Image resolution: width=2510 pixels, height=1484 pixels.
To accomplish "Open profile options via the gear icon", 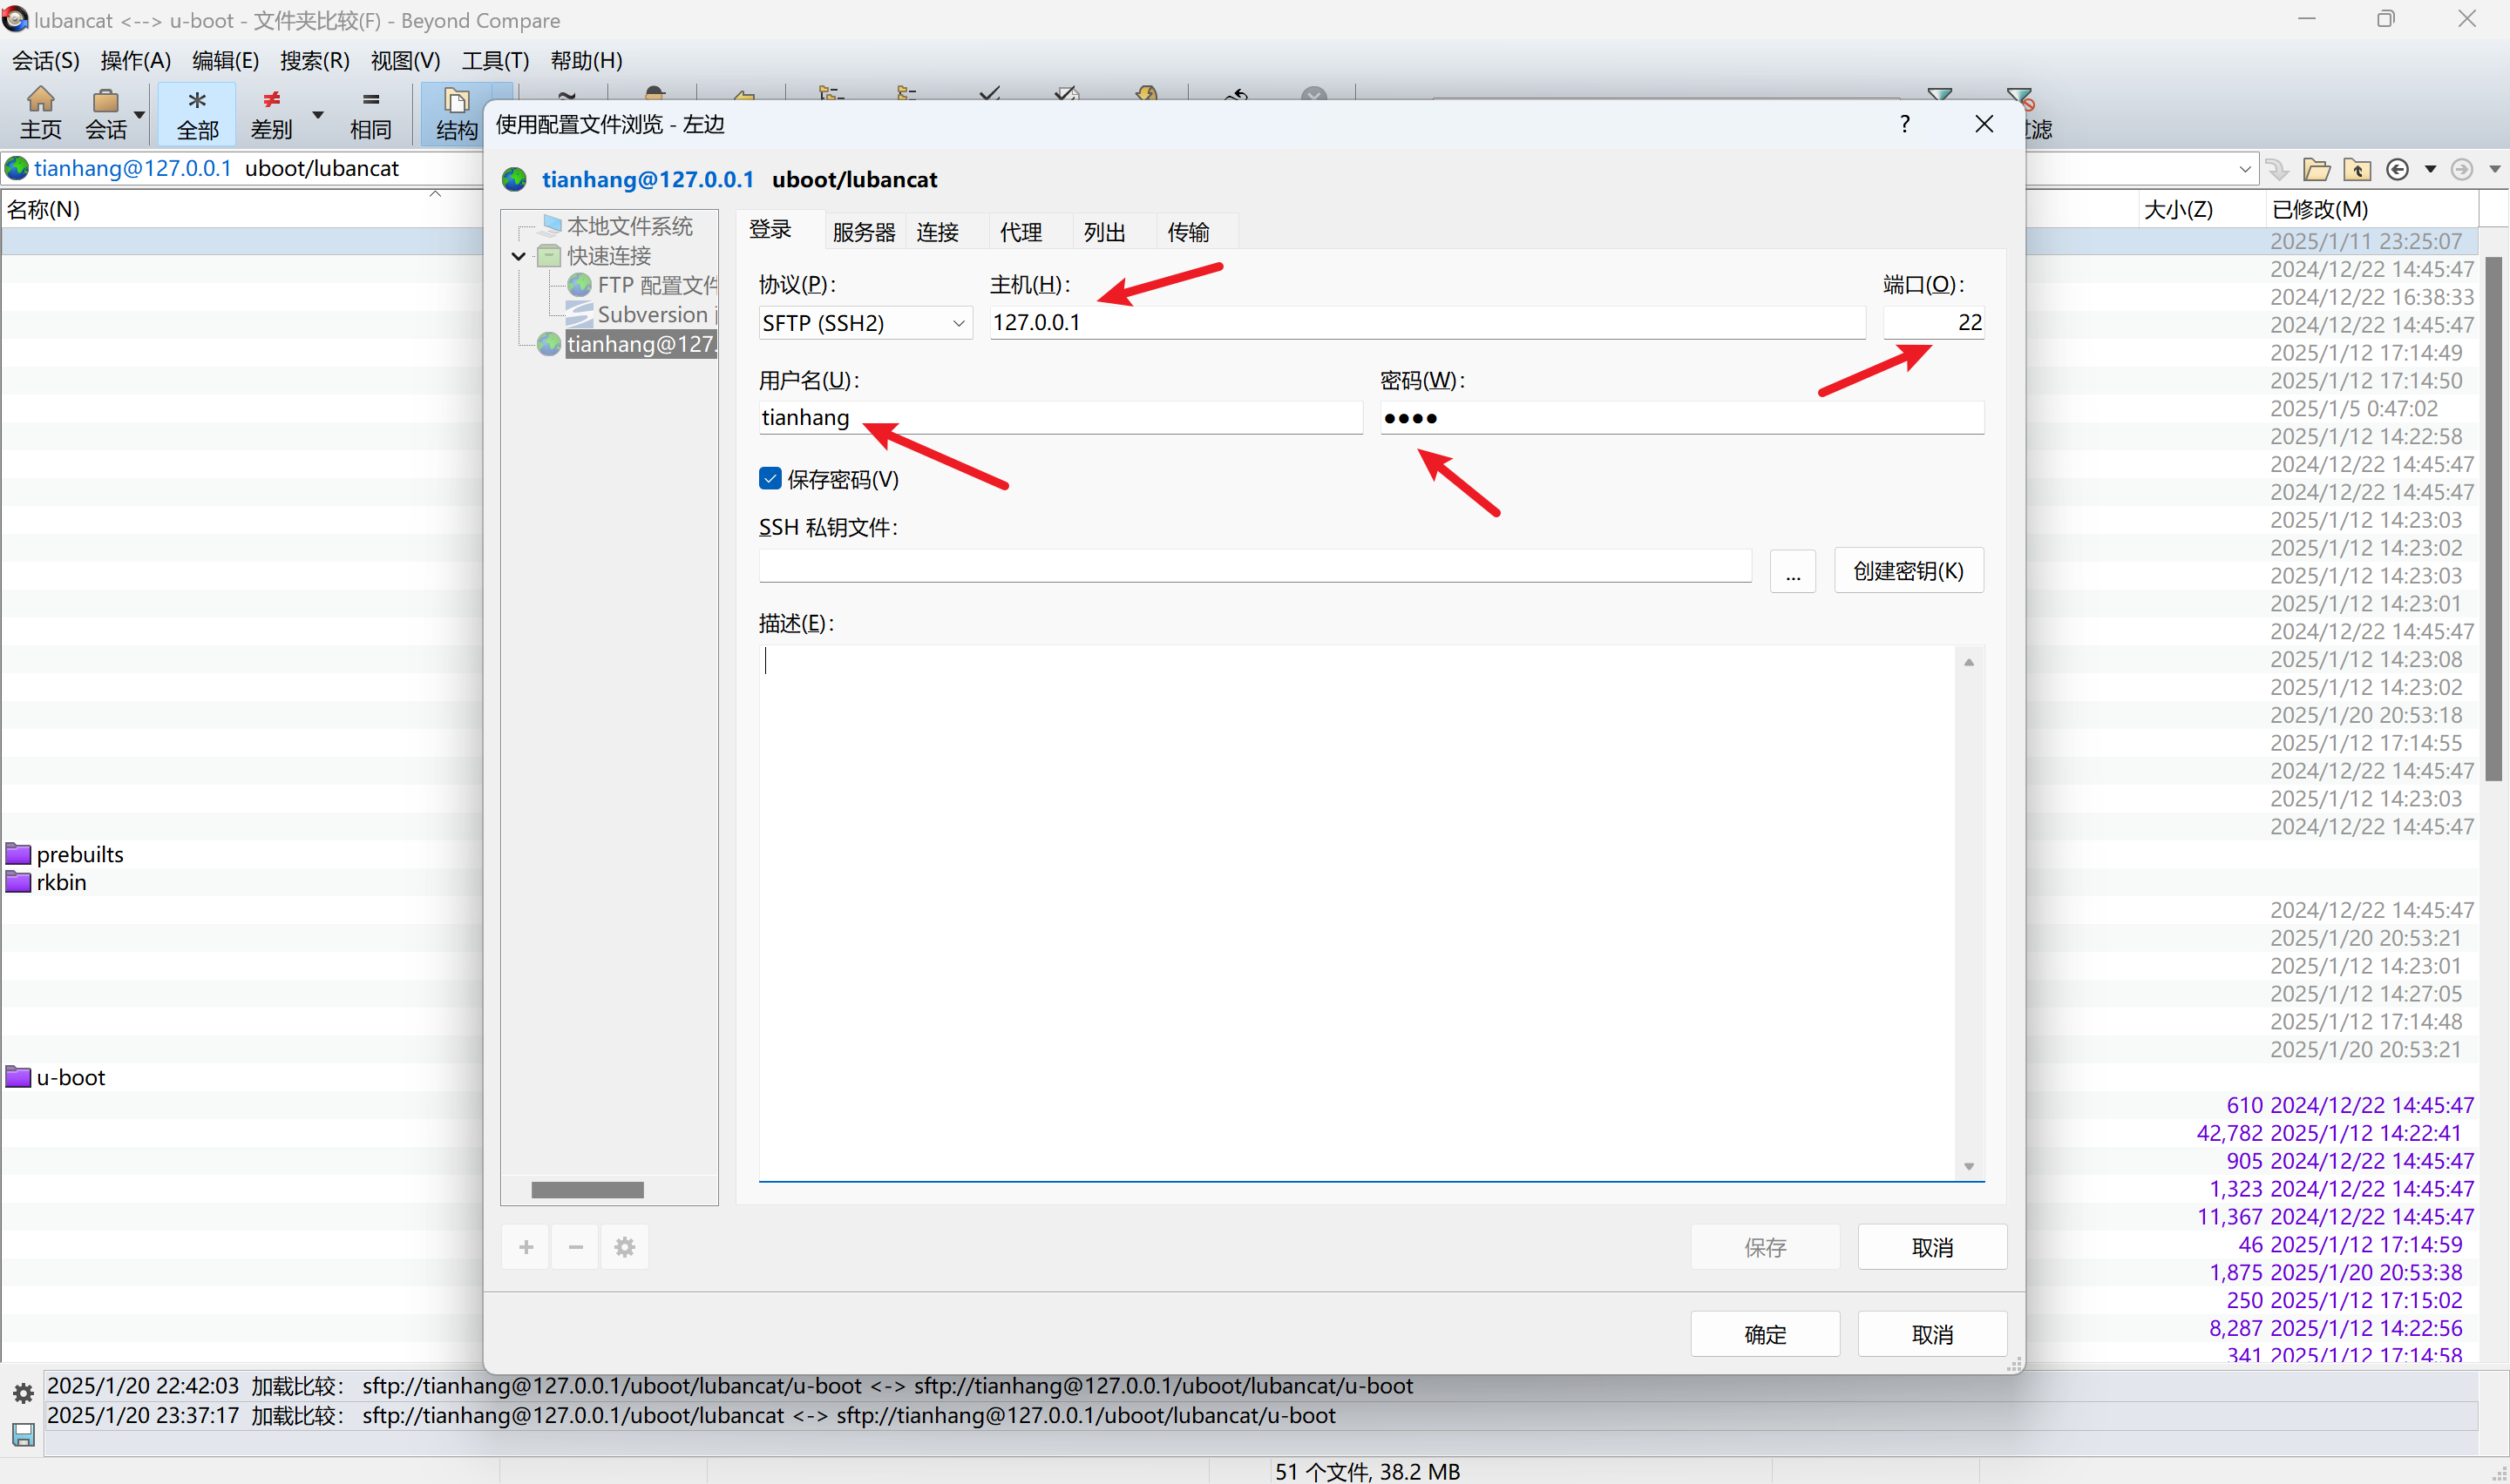I will (624, 1246).
